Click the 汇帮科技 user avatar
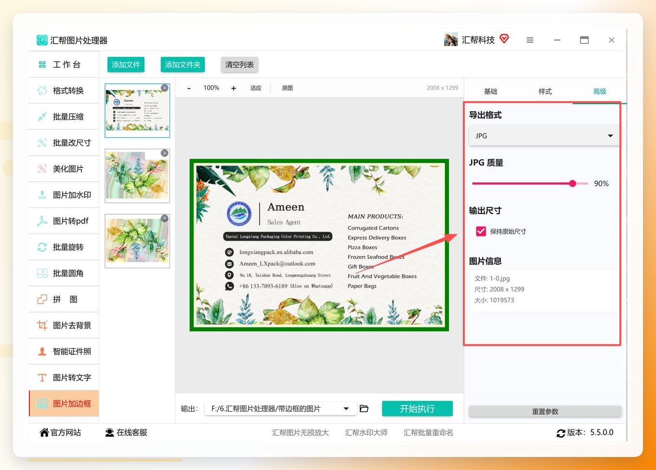656x470 pixels. click(451, 39)
